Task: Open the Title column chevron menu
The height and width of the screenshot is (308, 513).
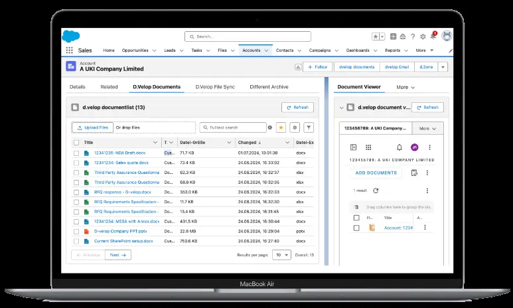Action: coord(155,142)
